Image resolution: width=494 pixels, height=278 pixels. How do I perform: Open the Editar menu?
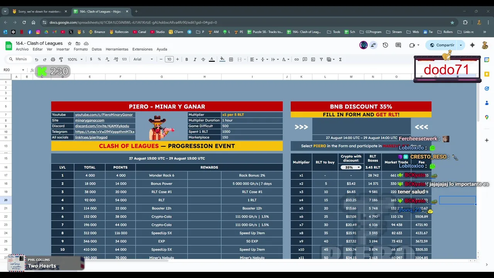(37, 49)
